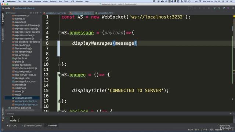The width and height of the screenshot is (235, 132).
Task: Click the VCS revert icon in toolbar
Action: click(228, 8)
